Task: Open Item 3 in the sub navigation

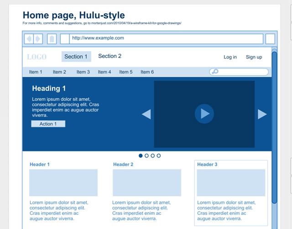Action: 83,72
